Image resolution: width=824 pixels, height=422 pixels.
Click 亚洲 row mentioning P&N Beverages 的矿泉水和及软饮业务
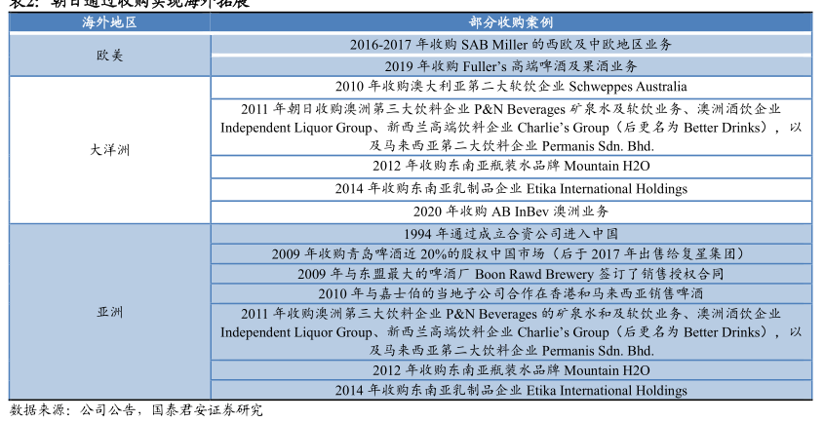click(x=511, y=331)
